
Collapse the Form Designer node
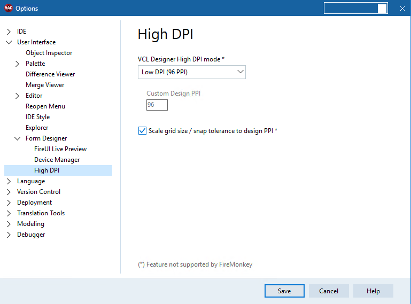point(17,138)
